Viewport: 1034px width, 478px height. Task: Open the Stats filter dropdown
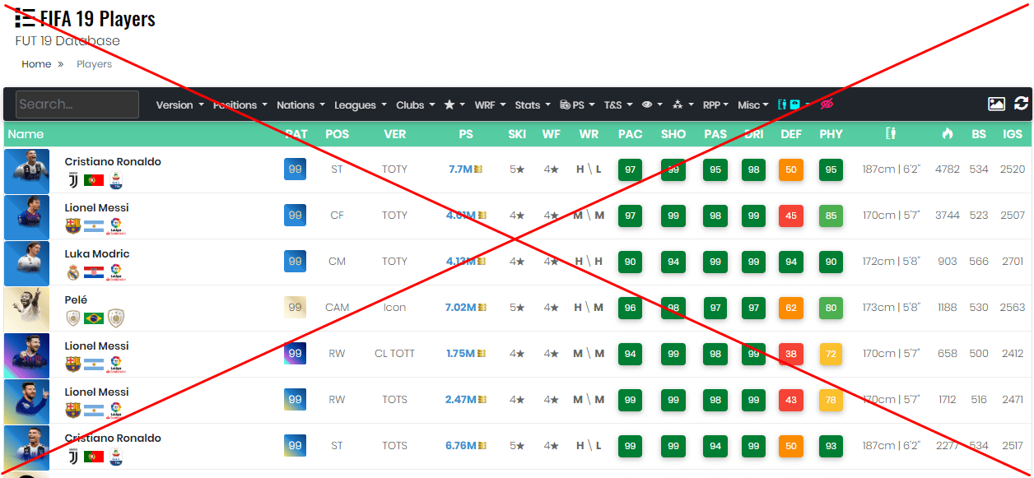533,104
